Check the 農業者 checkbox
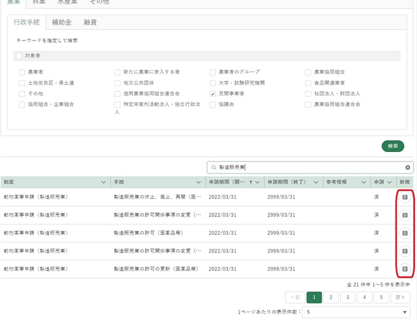 pos(22,72)
